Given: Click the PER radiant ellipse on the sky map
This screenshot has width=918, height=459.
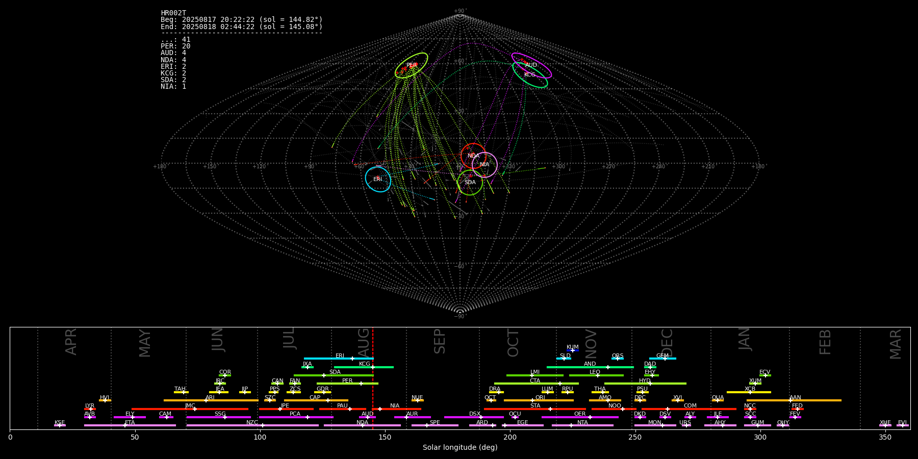Looking at the screenshot, I should pyautogui.click(x=411, y=65).
